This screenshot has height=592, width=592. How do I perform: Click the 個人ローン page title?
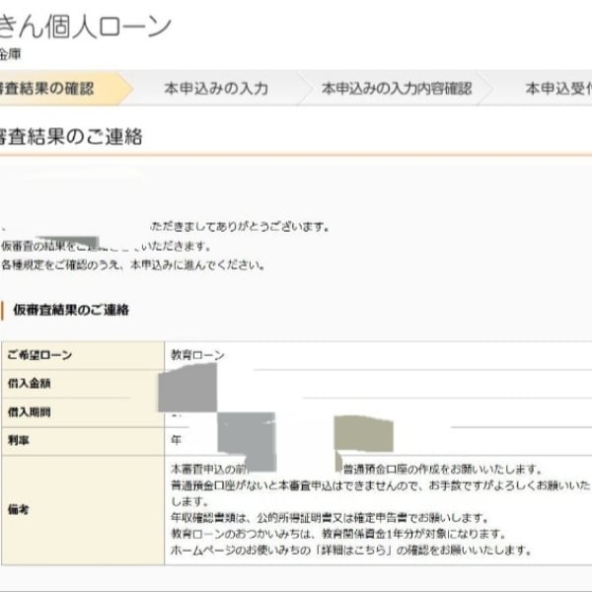[x=89, y=27]
